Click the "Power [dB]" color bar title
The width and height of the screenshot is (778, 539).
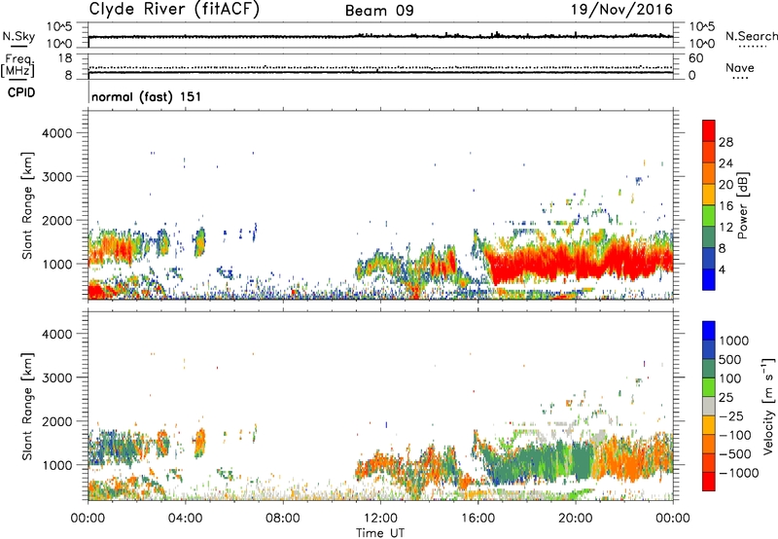pyautogui.click(x=742, y=205)
